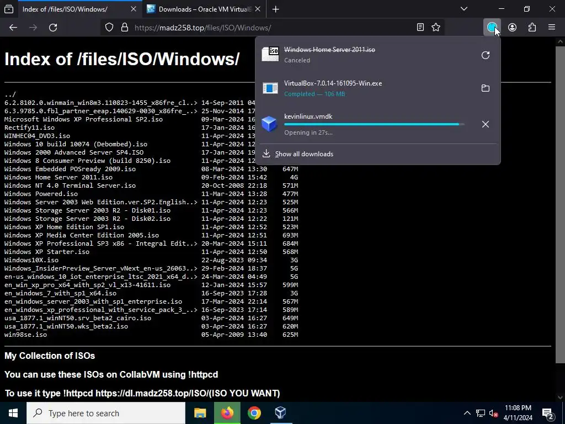Screen dimensions: 565x424
Task: Go back to the previous page
Action: [13, 28]
